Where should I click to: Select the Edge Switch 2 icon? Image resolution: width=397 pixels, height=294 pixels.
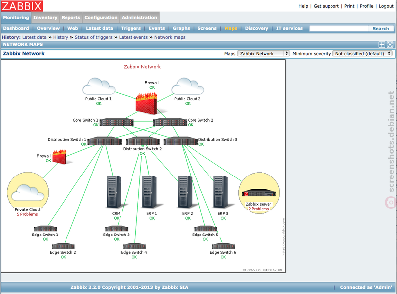point(63,246)
